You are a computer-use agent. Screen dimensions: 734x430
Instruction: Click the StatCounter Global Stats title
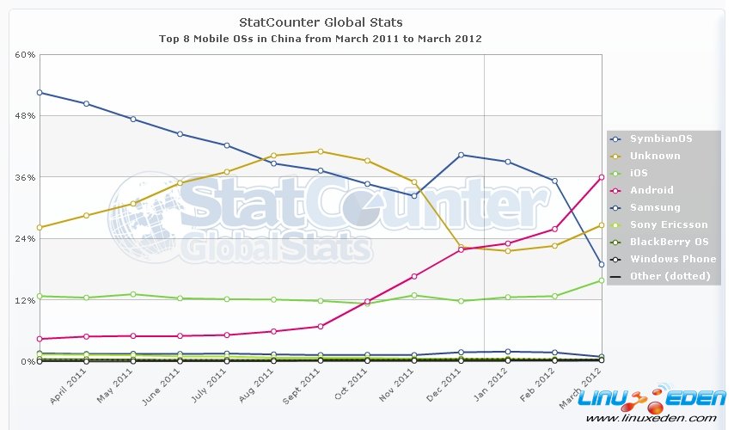[x=320, y=21]
